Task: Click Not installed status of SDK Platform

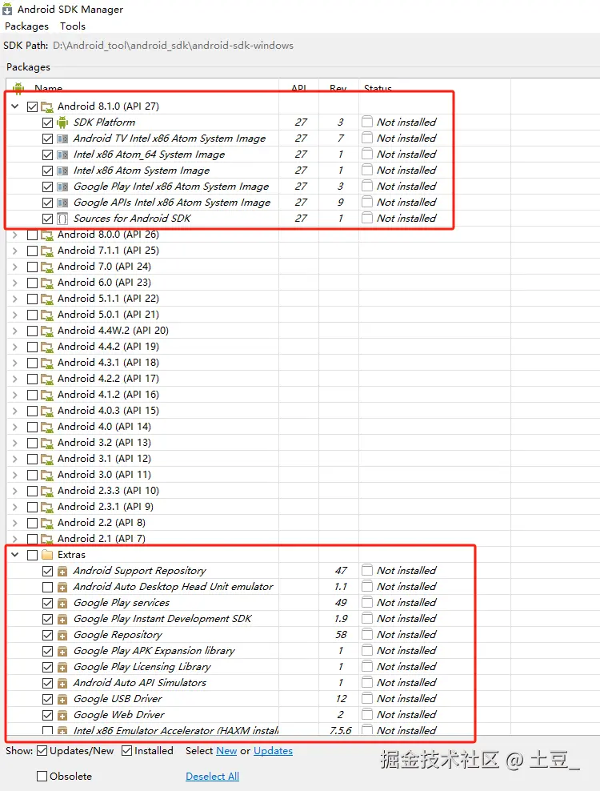Action: point(406,122)
